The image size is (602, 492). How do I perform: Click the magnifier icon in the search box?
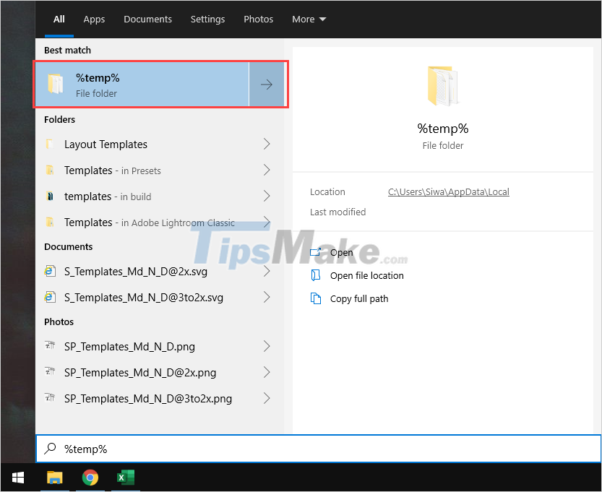[49, 449]
